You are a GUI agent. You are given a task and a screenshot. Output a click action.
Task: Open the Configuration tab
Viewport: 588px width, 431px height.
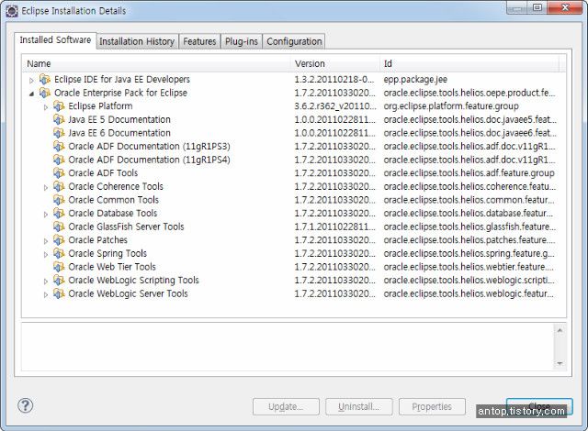(x=294, y=41)
